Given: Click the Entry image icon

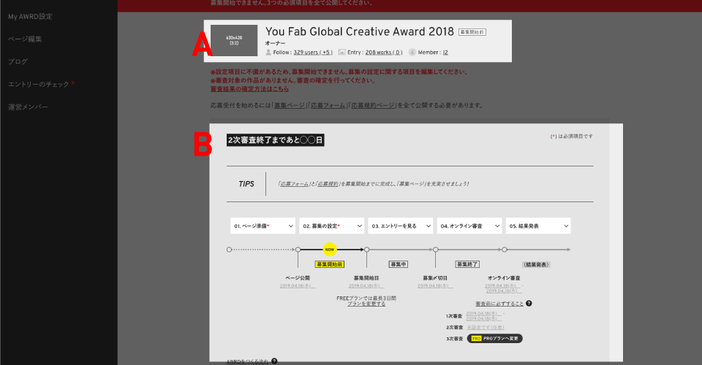Looking at the screenshot, I should point(341,53).
